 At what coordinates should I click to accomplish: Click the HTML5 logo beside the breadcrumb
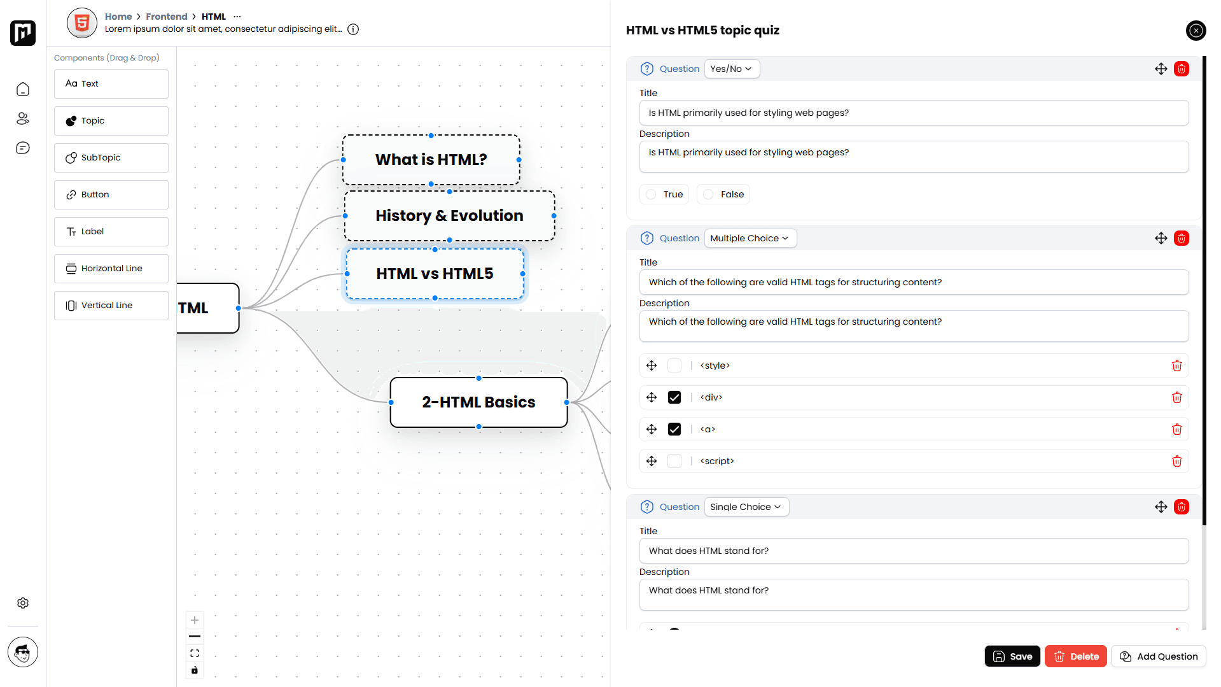click(x=81, y=22)
